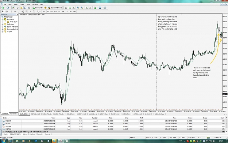
Task: Show the Market Watch window
Action: (x=13, y=8)
